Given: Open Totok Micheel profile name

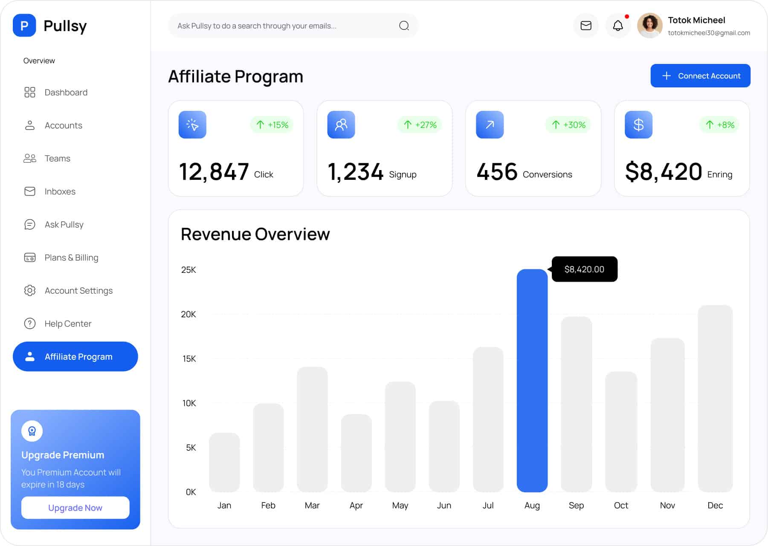Looking at the screenshot, I should coord(696,20).
